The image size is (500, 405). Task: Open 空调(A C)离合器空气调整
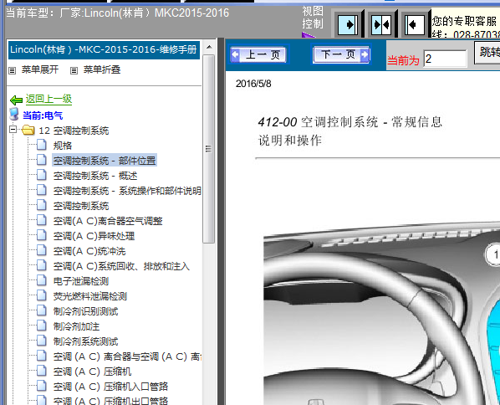(x=108, y=221)
